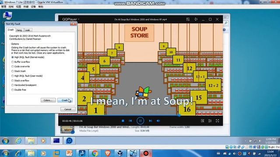Image resolution: width=280 pixels, height=157 pixels.
Task: Launch Internet Explorer from guest taskbar
Action: tap(18, 140)
